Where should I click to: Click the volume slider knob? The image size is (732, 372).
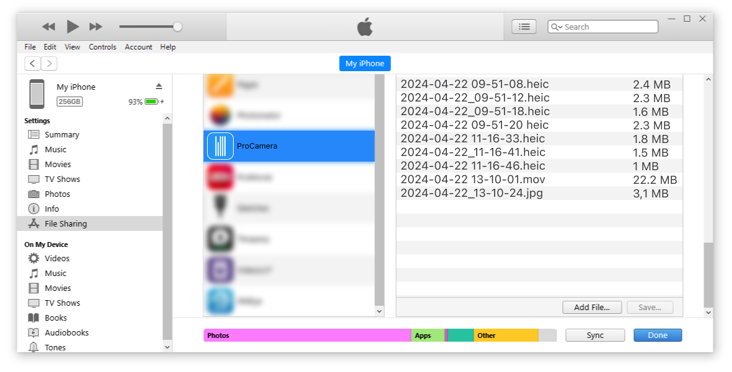point(178,27)
